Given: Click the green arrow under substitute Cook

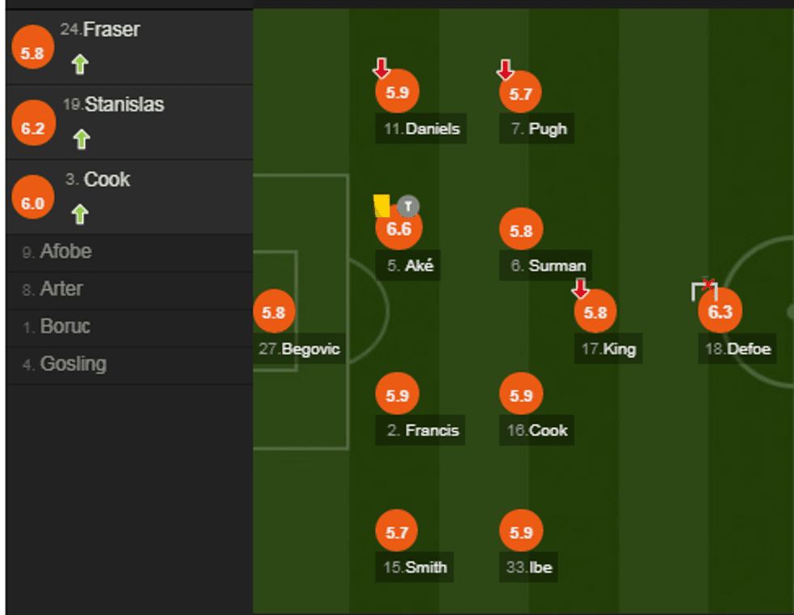Looking at the screenshot, I should [x=79, y=214].
